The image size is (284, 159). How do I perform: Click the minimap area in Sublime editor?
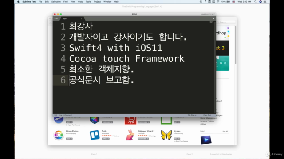click(211, 22)
